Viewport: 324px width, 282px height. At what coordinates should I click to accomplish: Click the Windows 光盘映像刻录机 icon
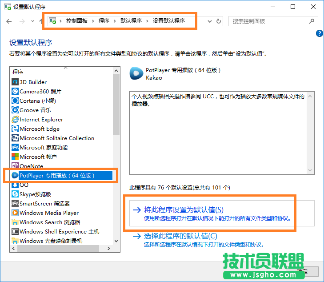[x=15, y=241]
